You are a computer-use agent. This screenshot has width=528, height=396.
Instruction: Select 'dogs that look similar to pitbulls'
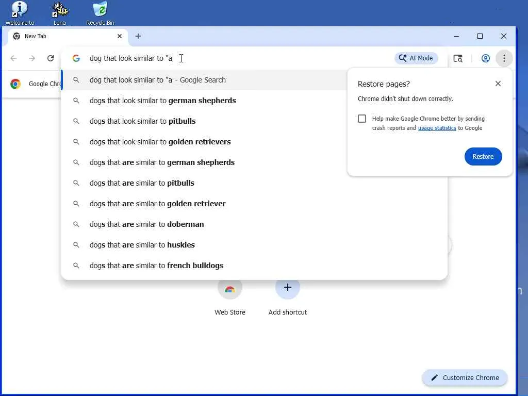click(142, 121)
